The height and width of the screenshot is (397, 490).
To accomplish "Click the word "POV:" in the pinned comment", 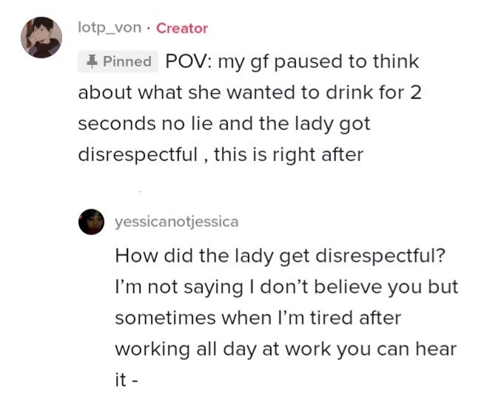I will click(188, 61).
